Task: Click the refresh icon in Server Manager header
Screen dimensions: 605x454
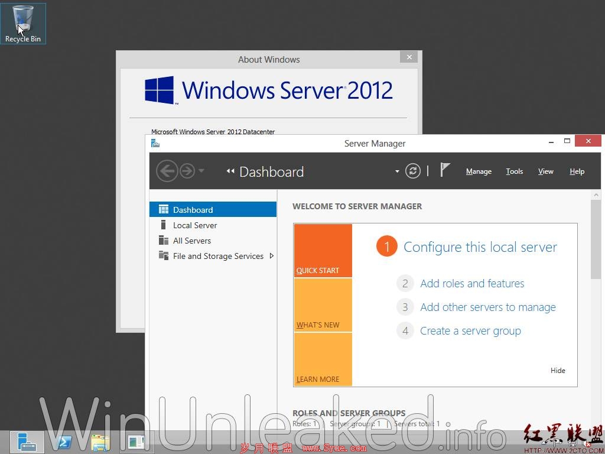Action: [x=412, y=171]
